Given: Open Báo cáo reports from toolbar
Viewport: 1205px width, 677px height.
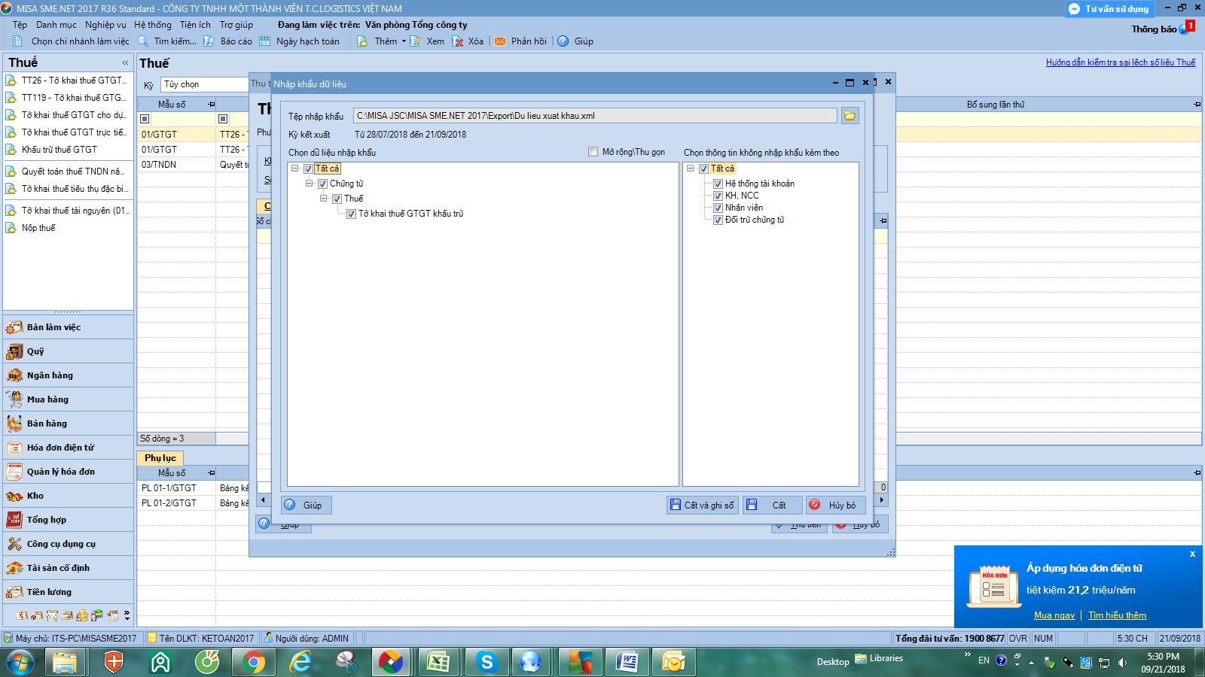Looking at the screenshot, I should [228, 41].
